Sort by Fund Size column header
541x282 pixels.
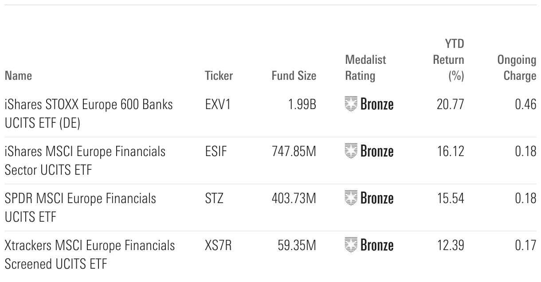294,76
